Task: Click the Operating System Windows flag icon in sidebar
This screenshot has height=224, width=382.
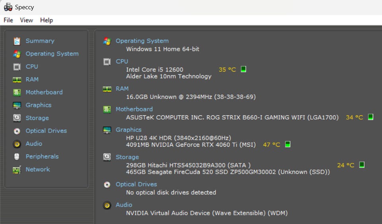Action: pos(17,54)
